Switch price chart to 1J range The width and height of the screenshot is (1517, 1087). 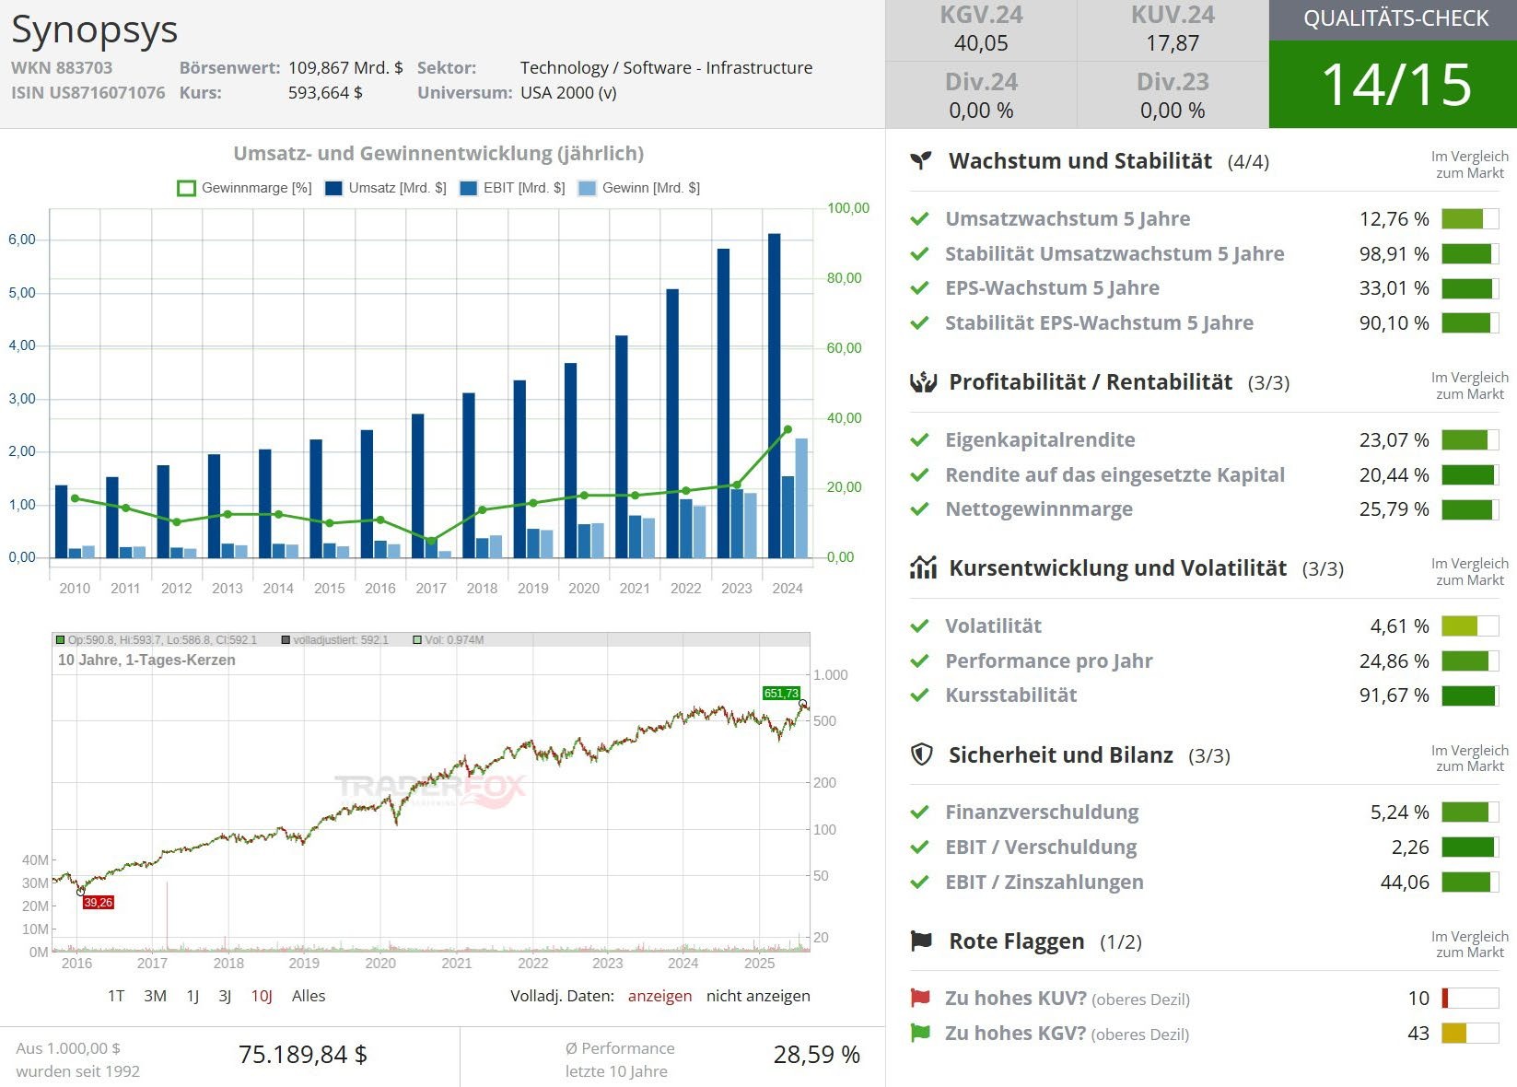(x=193, y=996)
